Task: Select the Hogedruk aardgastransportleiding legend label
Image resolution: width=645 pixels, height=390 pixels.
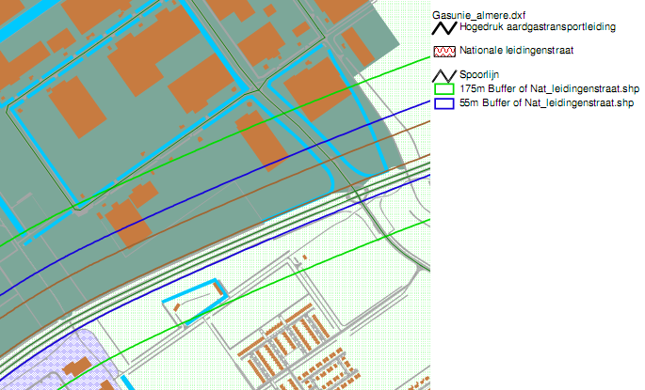Action: coord(538,27)
